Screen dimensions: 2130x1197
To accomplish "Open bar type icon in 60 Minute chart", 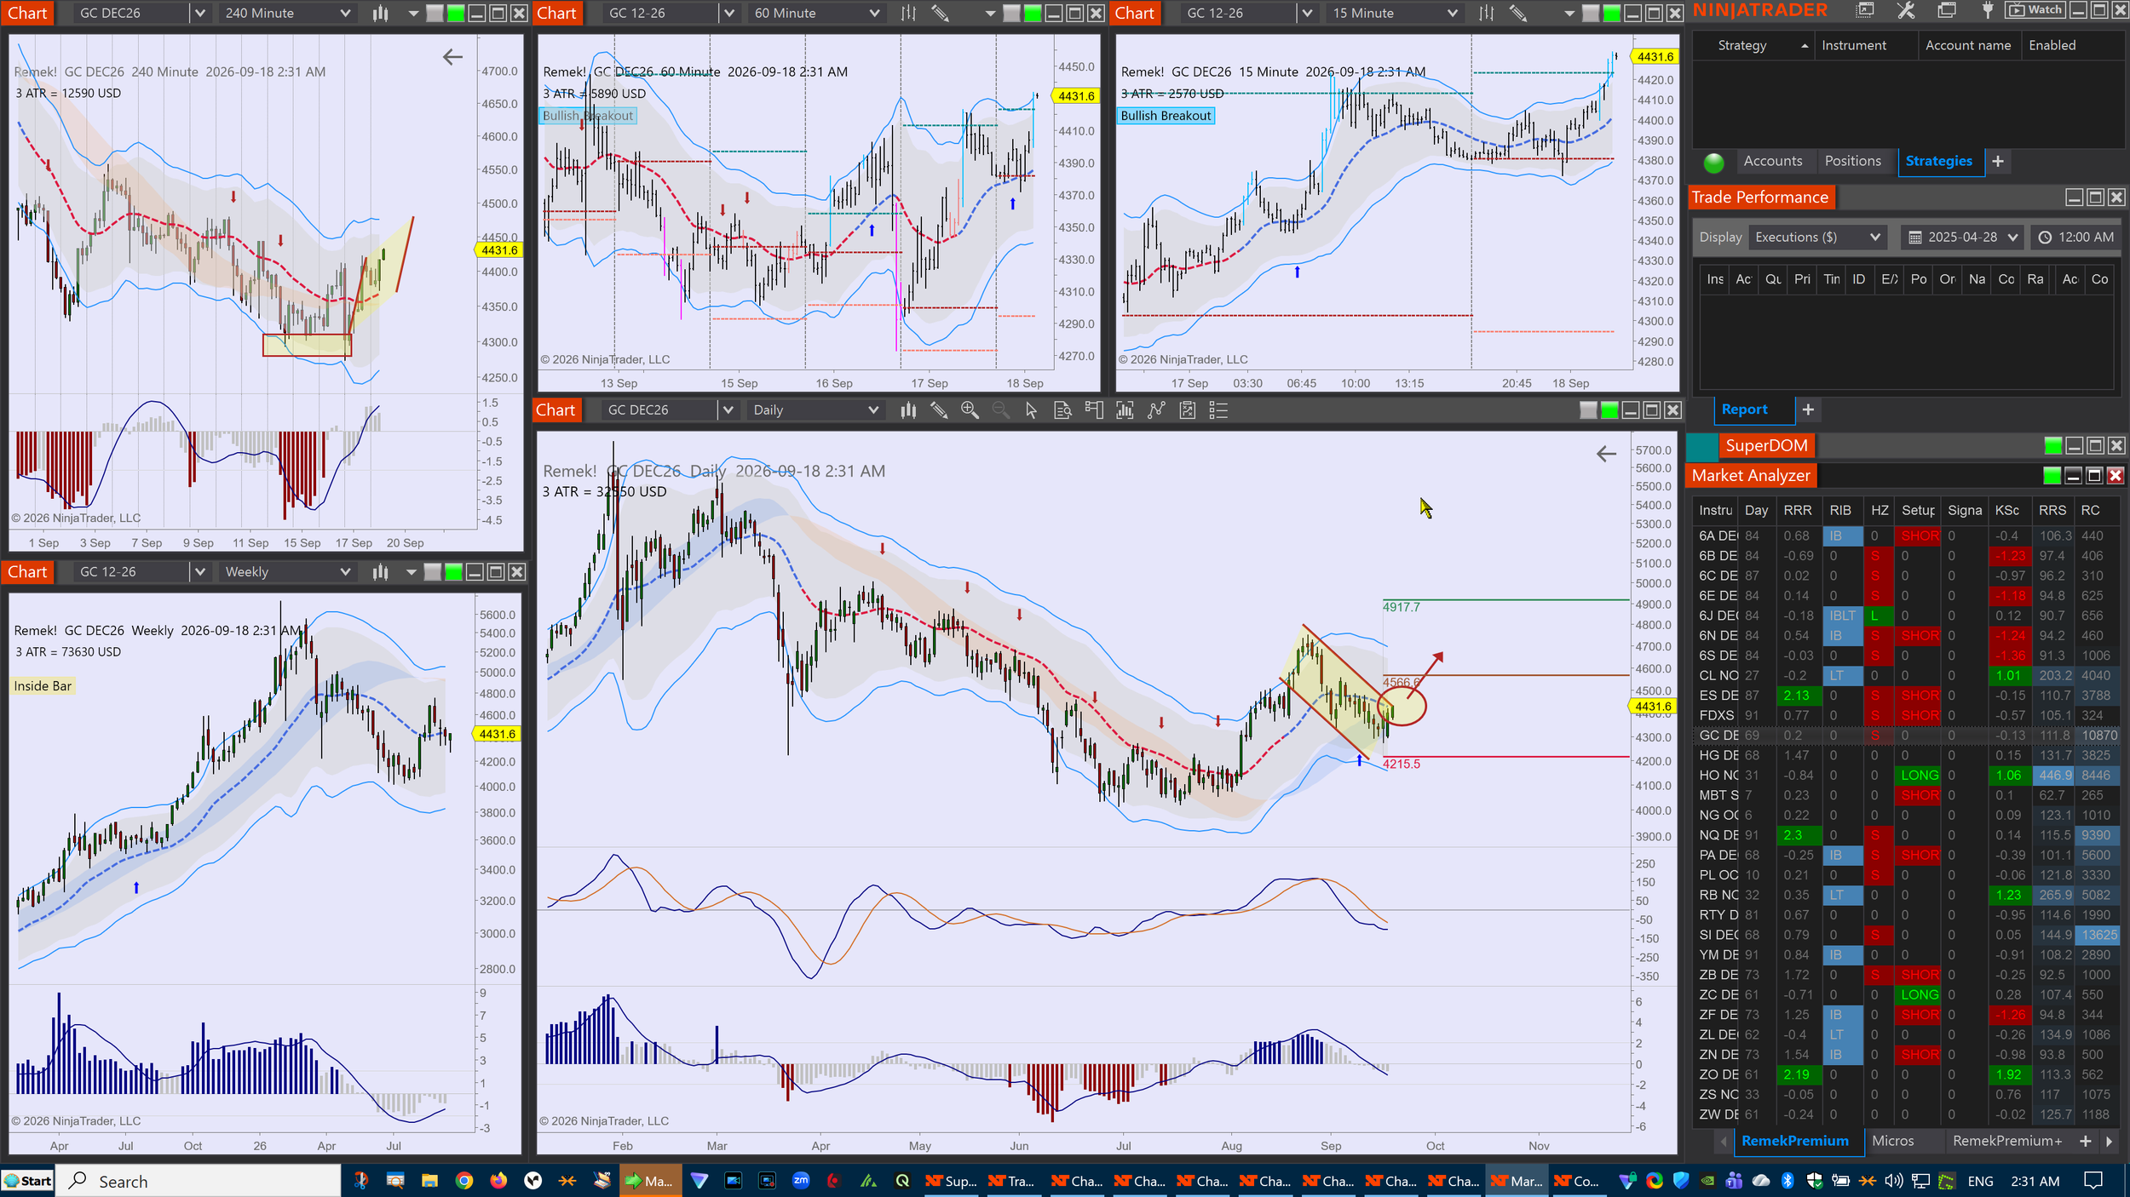I will (908, 13).
